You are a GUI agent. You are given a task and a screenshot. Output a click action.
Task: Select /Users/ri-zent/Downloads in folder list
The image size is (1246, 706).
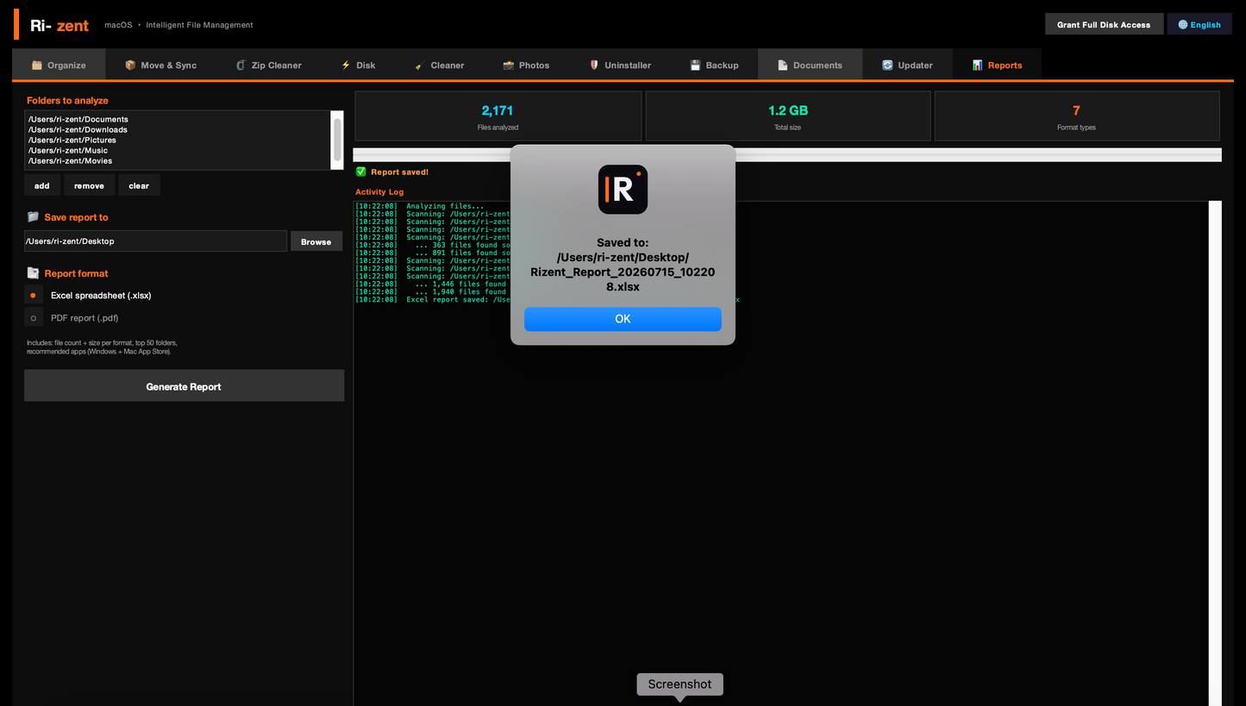pos(78,129)
